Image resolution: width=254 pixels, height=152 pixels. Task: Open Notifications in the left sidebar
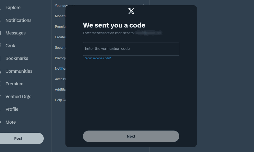(18, 20)
